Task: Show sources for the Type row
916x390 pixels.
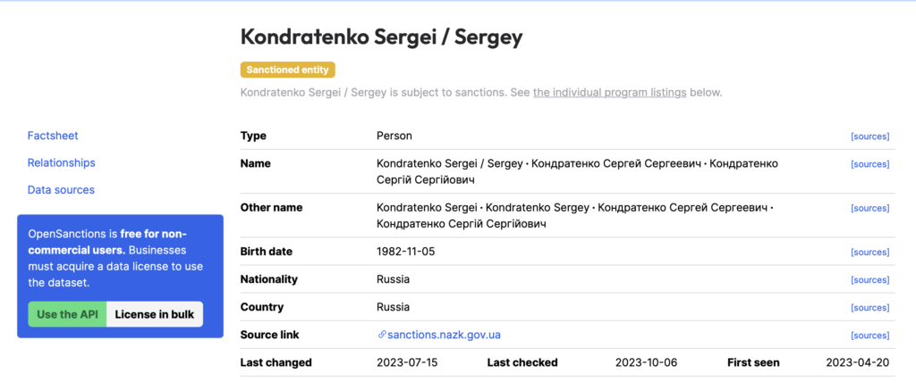Action: pyautogui.click(x=869, y=137)
